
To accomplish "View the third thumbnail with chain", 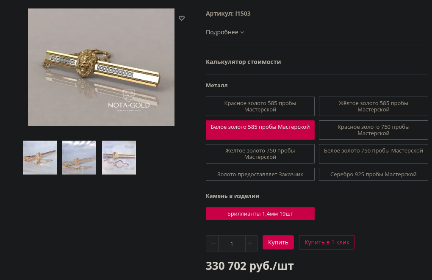I will point(119,158).
